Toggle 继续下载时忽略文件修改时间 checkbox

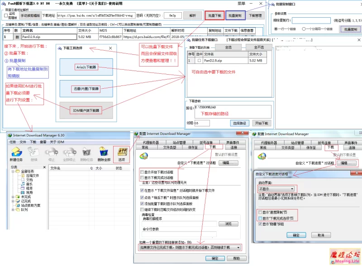[142, 209]
